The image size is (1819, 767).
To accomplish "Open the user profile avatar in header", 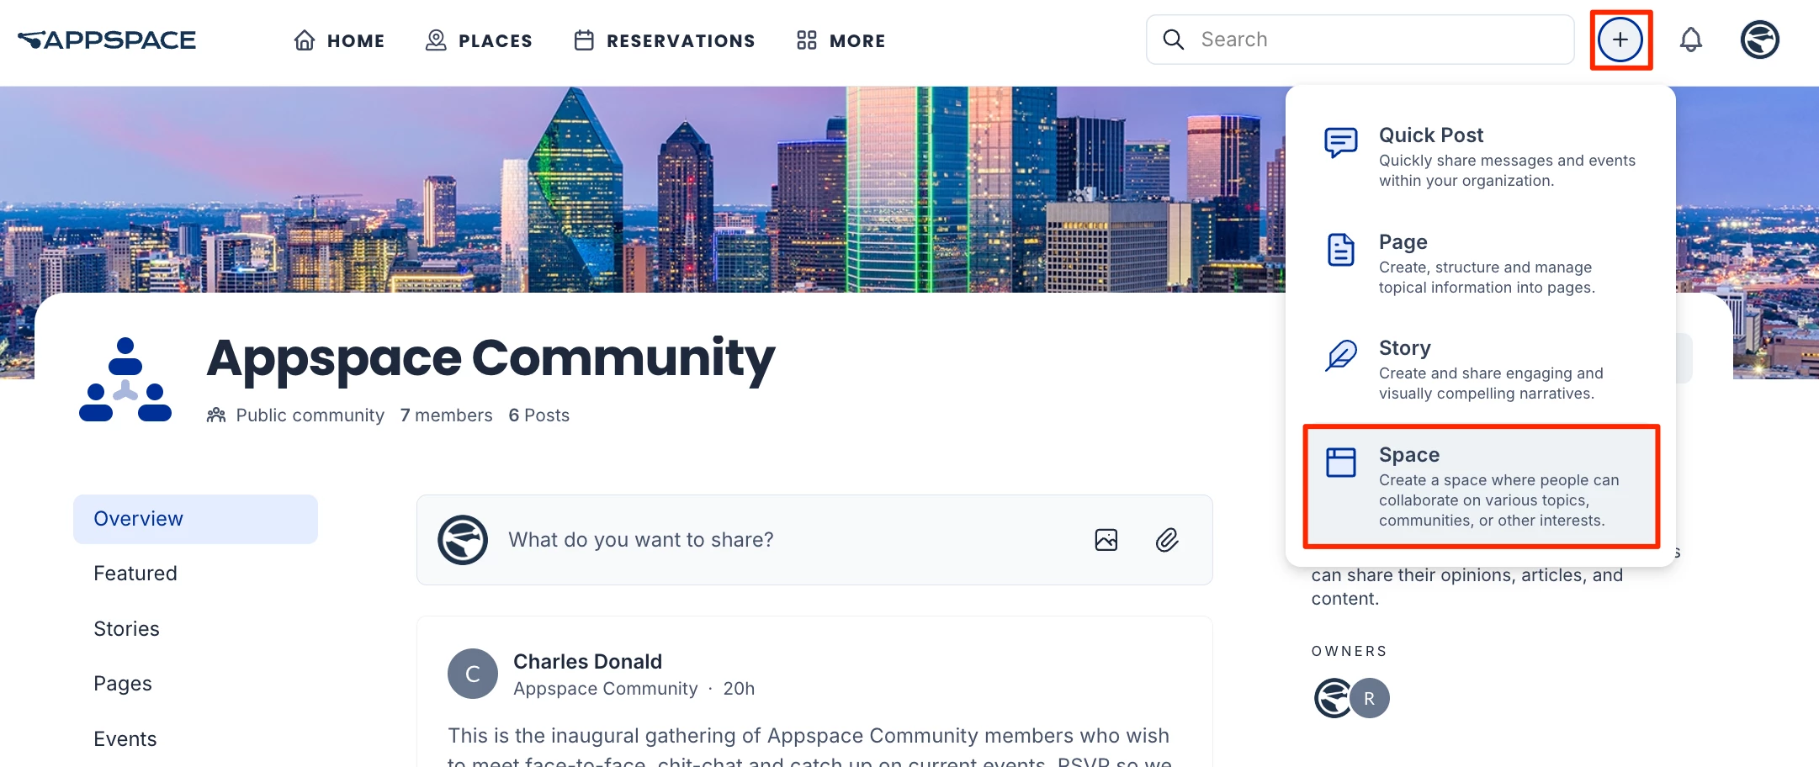I will click(1760, 40).
